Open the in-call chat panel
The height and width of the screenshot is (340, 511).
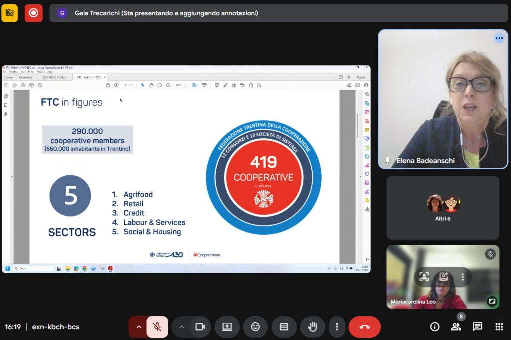[478, 327]
